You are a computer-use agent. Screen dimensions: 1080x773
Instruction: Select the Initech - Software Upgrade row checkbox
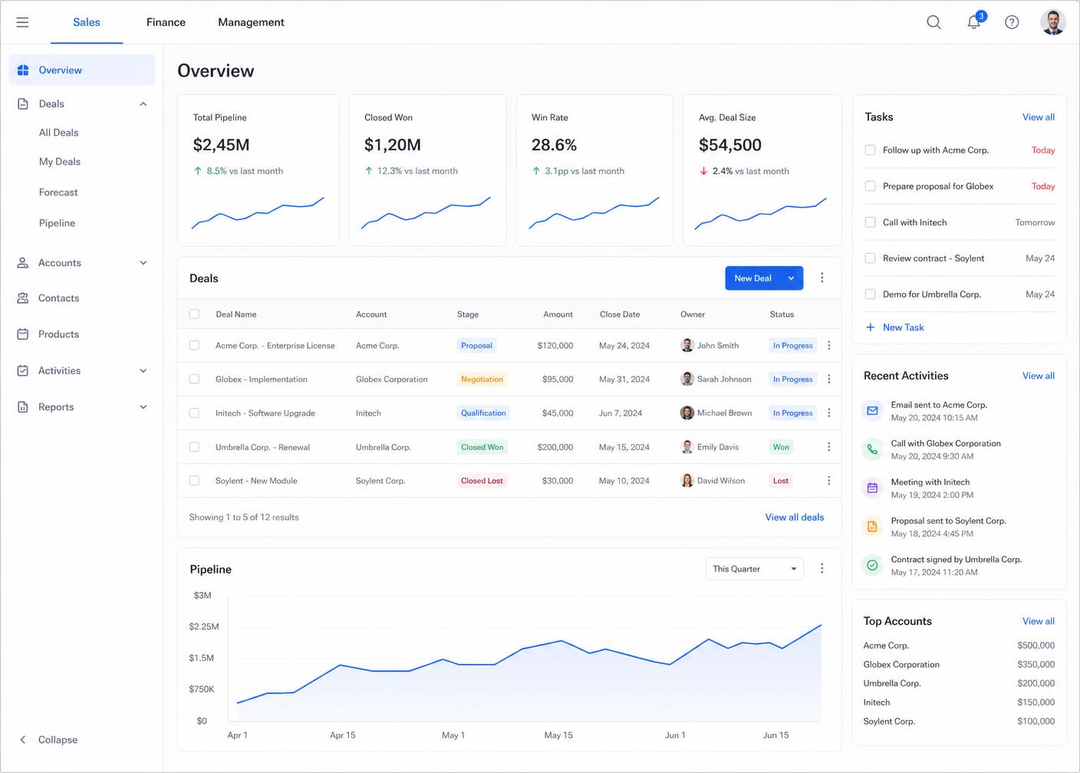tap(194, 413)
